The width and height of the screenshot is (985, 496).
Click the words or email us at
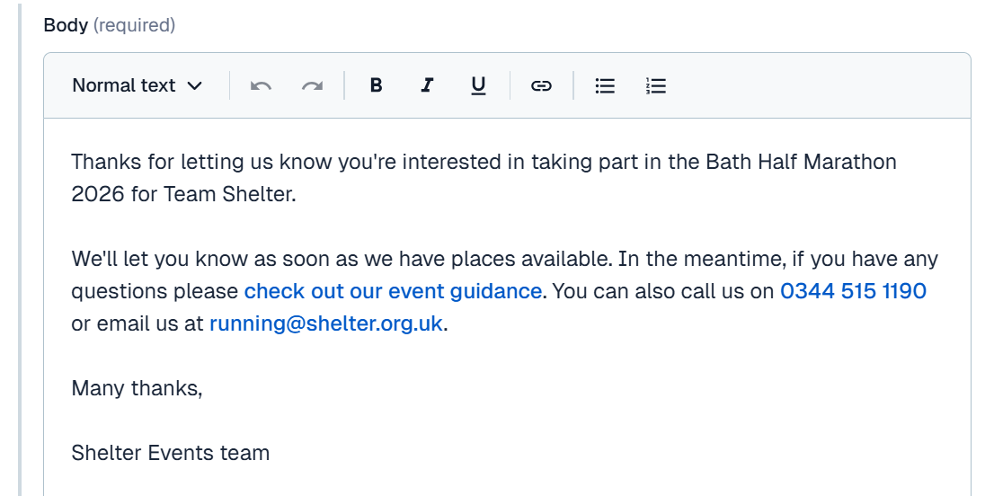tap(137, 323)
